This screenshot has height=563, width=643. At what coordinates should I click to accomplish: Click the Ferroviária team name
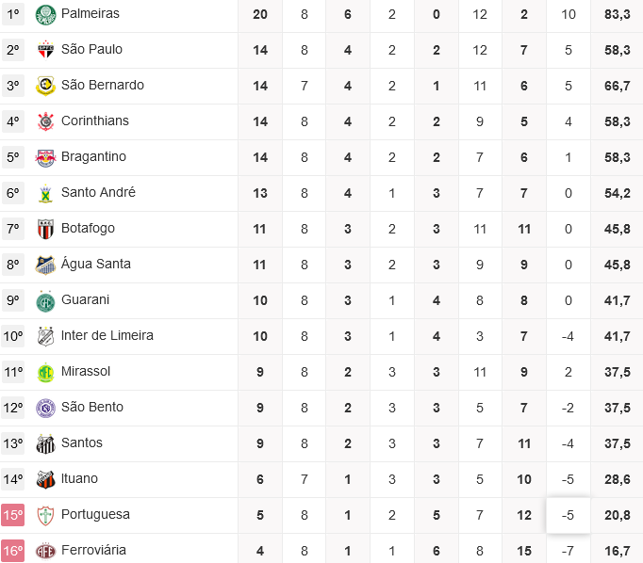pyautogui.click(x=93, y=550)
